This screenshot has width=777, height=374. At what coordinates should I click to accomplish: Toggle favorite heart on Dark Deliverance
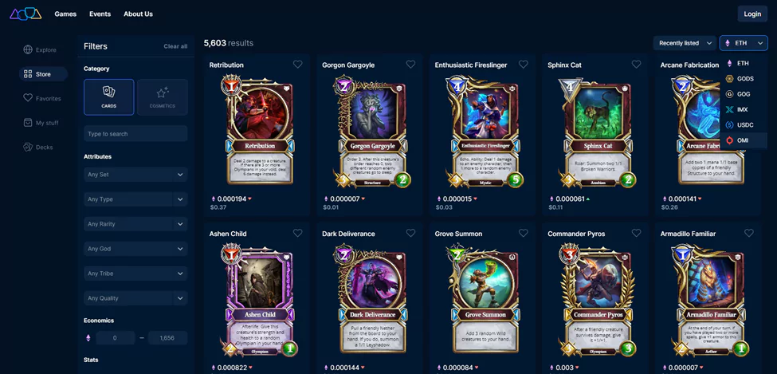[410, 233]
